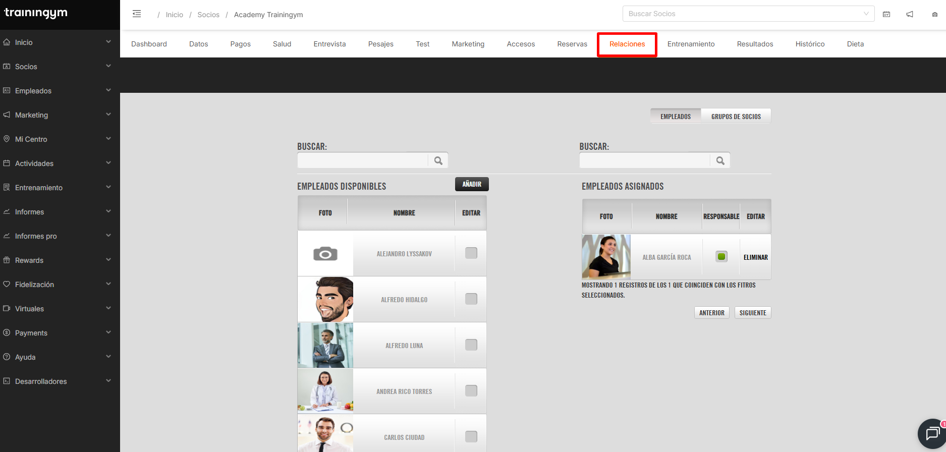Click the search magnifier for available employees
Image resolution: width=946 pixels, height=452 pixels.
pyautogui.click(x=438, y=160)
